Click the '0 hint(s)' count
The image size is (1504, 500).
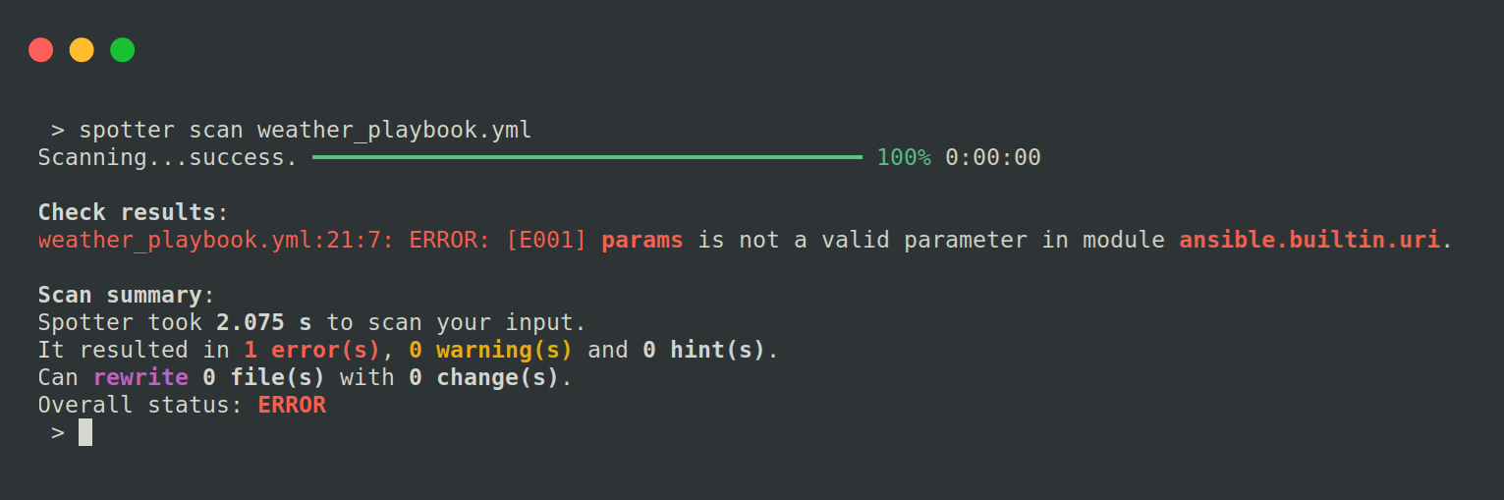coord(703,350)
